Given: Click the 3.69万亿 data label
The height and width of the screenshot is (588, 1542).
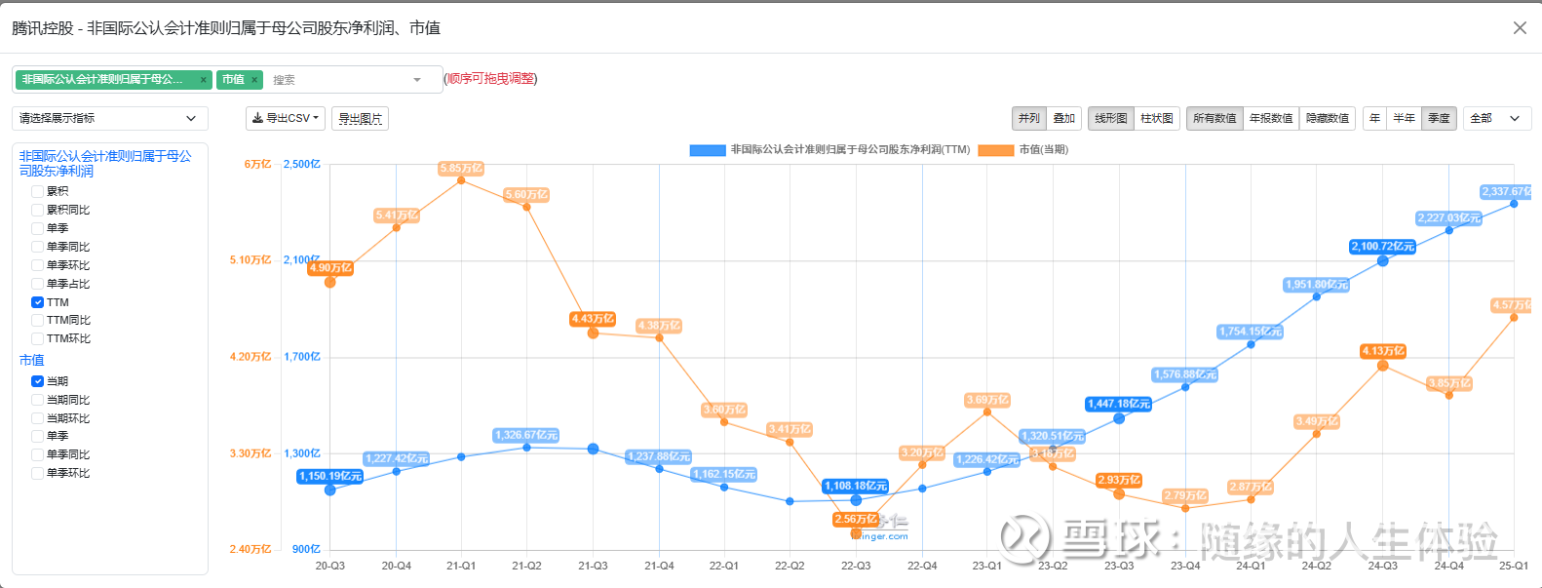Looking at the screenshot, I should coord(987,401).
